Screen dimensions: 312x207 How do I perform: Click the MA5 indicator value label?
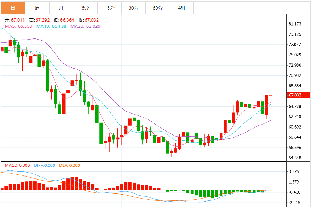click(18, 26)
